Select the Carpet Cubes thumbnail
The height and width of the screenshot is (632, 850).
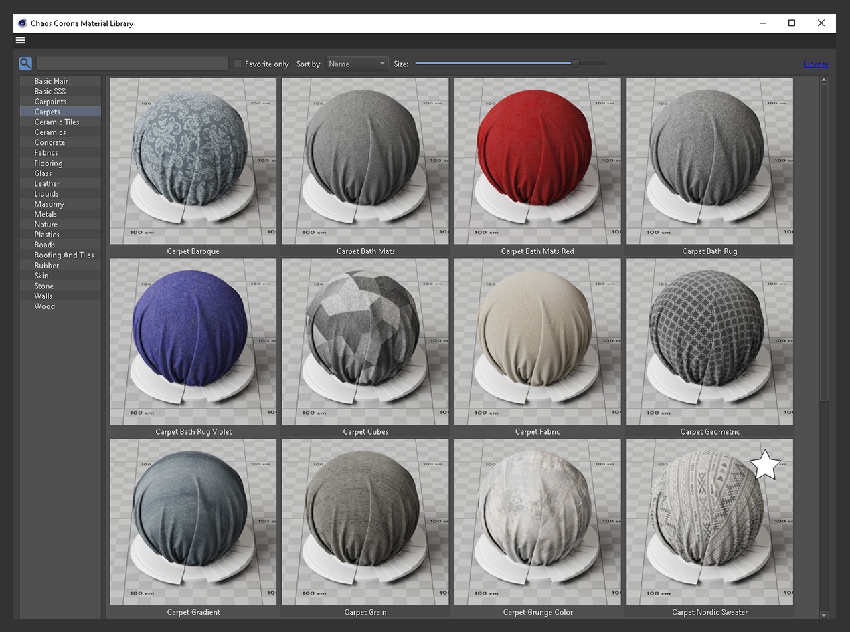[365, 342]
